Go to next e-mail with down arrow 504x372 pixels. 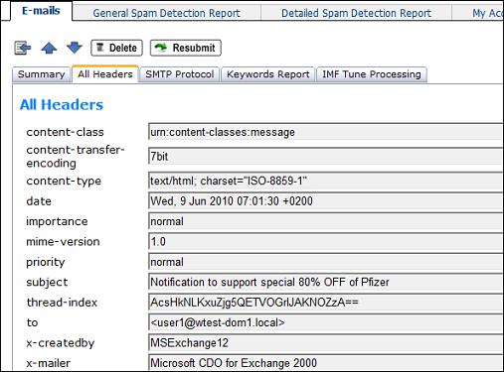[x=75, y=48]
